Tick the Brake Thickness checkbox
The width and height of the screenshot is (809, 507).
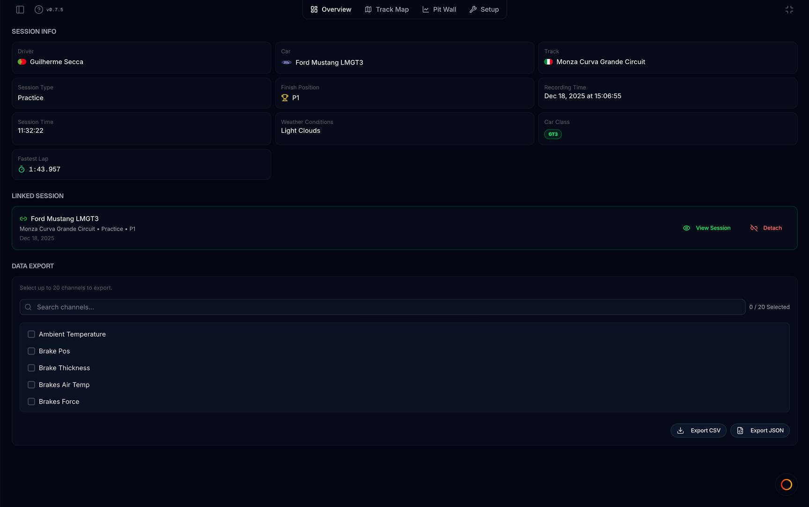click(x=31, y=368)
